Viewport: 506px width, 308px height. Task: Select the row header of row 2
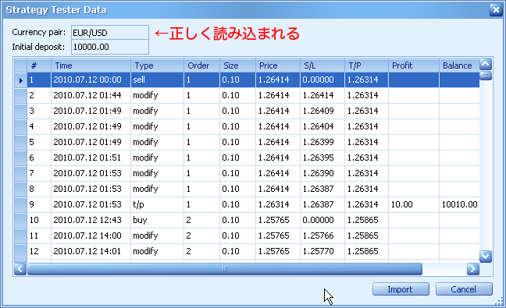coord(20,95)
